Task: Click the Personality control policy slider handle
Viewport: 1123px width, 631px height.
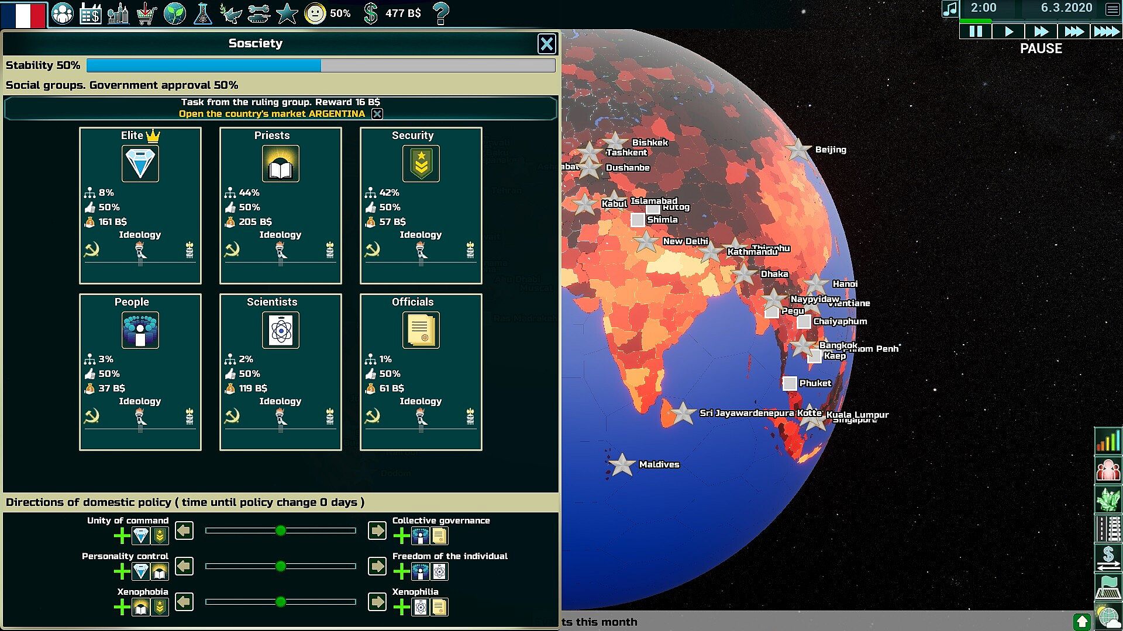Action: pos(281,566)
